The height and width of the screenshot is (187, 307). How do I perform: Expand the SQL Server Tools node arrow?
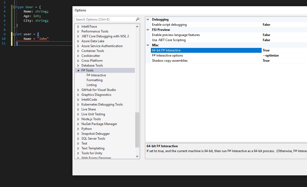[x=78, y=139]
